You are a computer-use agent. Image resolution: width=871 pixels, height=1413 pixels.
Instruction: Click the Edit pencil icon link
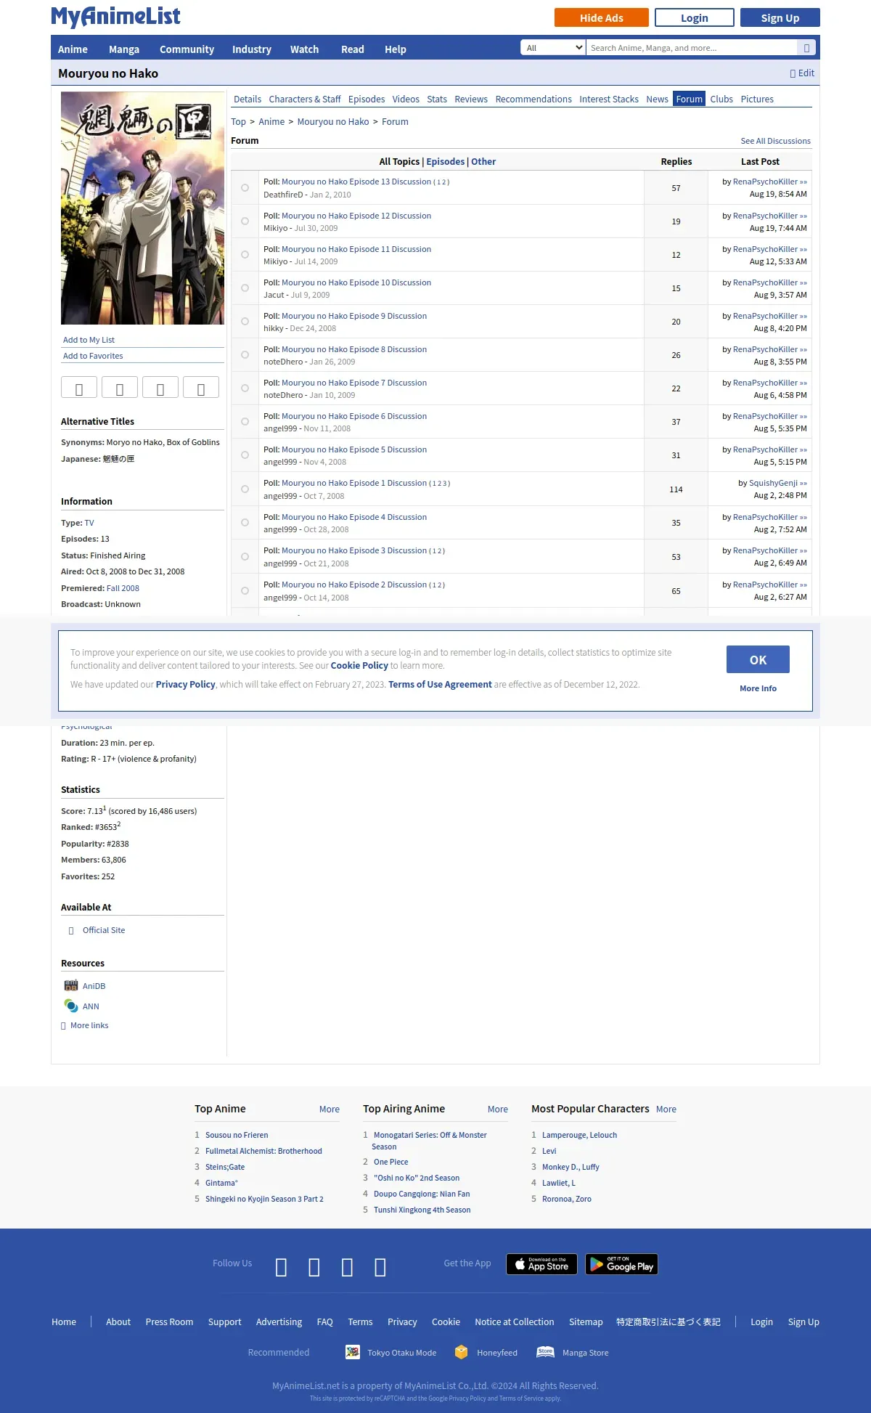tap(802, 73)
